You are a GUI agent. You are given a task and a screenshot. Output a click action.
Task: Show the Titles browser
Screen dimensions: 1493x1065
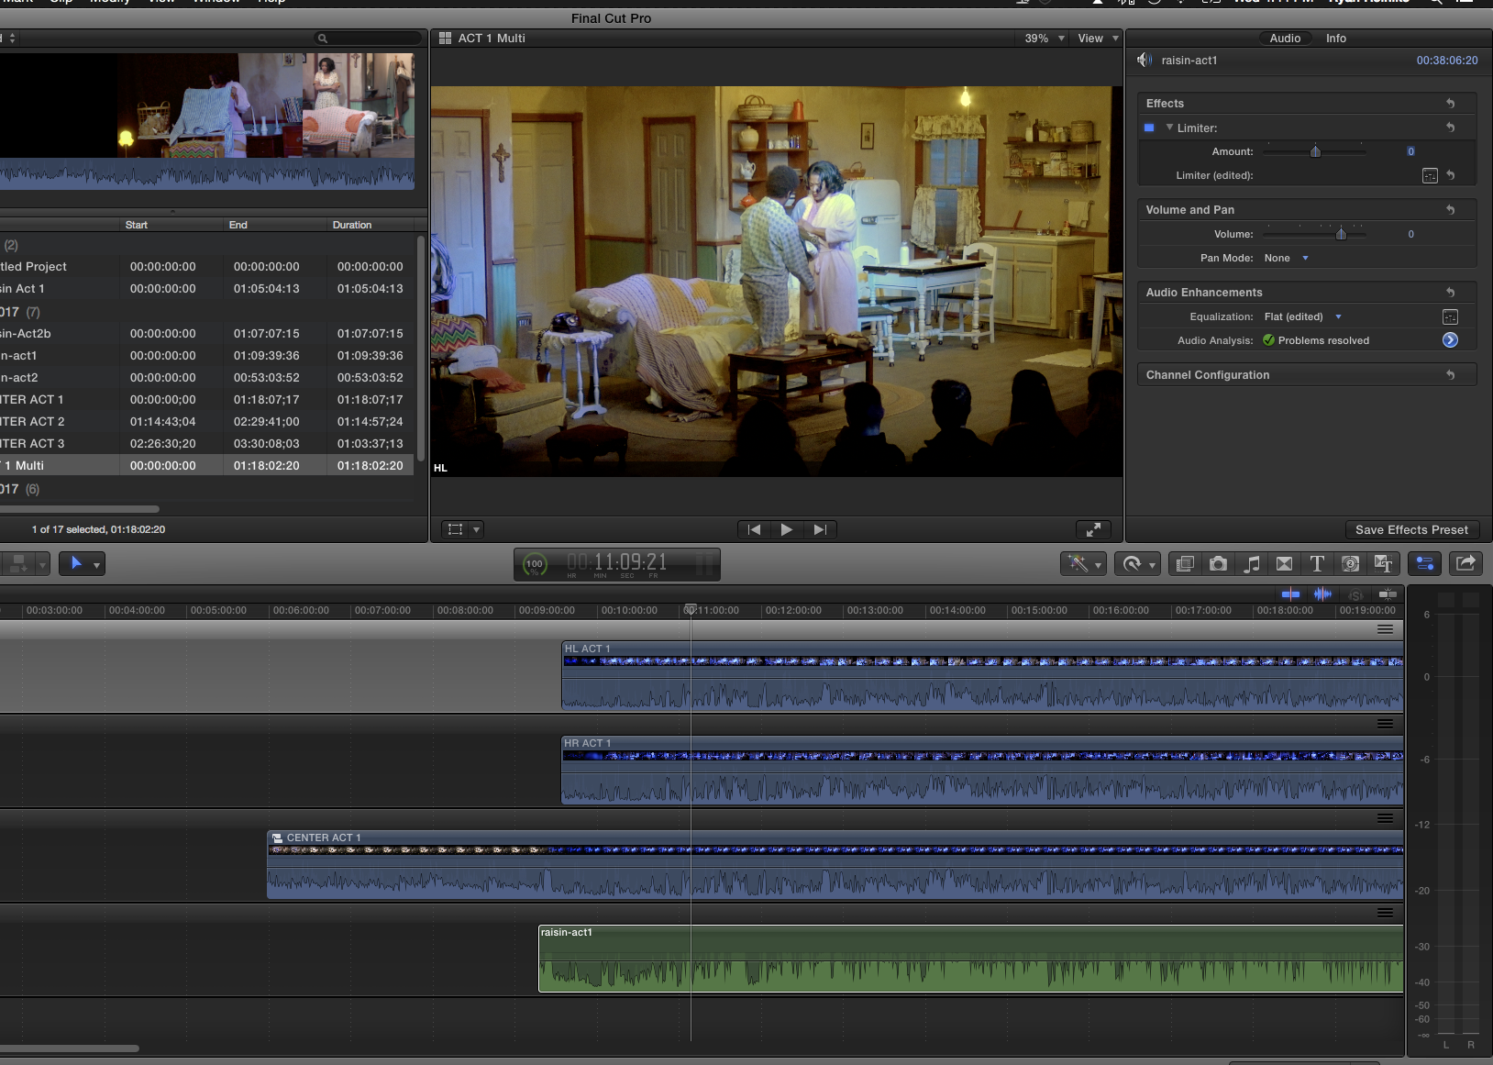1317,564
